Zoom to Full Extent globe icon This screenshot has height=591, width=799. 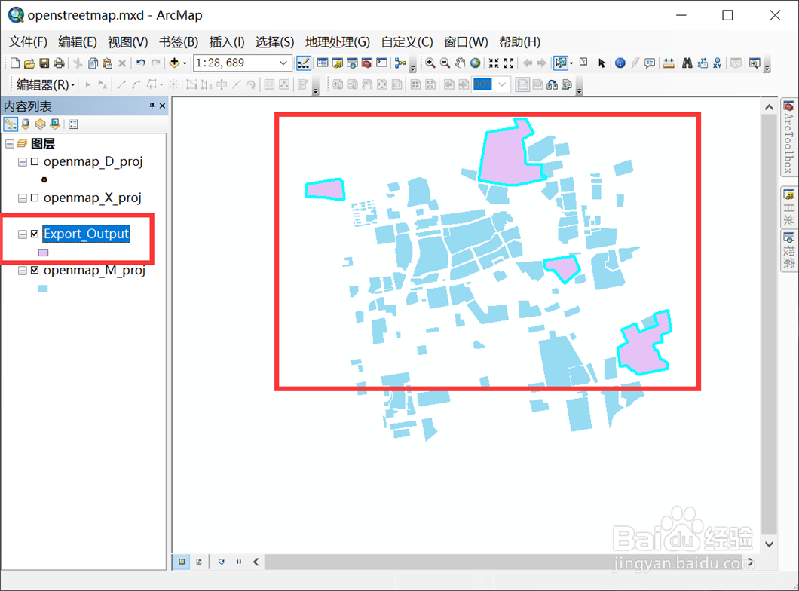(475, 63)
